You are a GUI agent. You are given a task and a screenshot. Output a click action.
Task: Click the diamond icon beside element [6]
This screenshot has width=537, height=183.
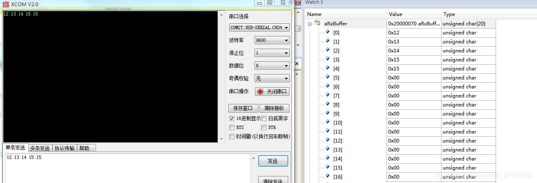[x=328, y=86]
